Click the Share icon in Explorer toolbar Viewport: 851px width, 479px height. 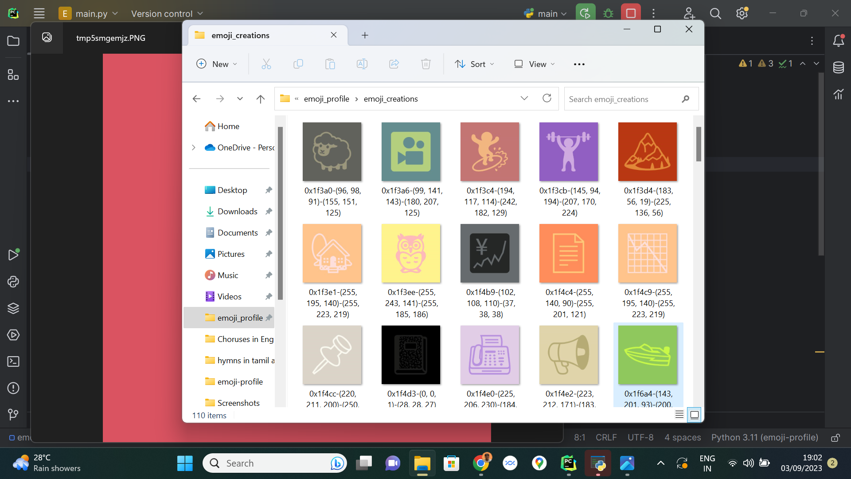(394, 64)
